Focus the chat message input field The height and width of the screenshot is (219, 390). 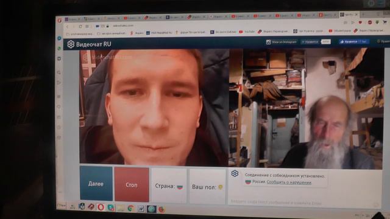click(303, 203)
